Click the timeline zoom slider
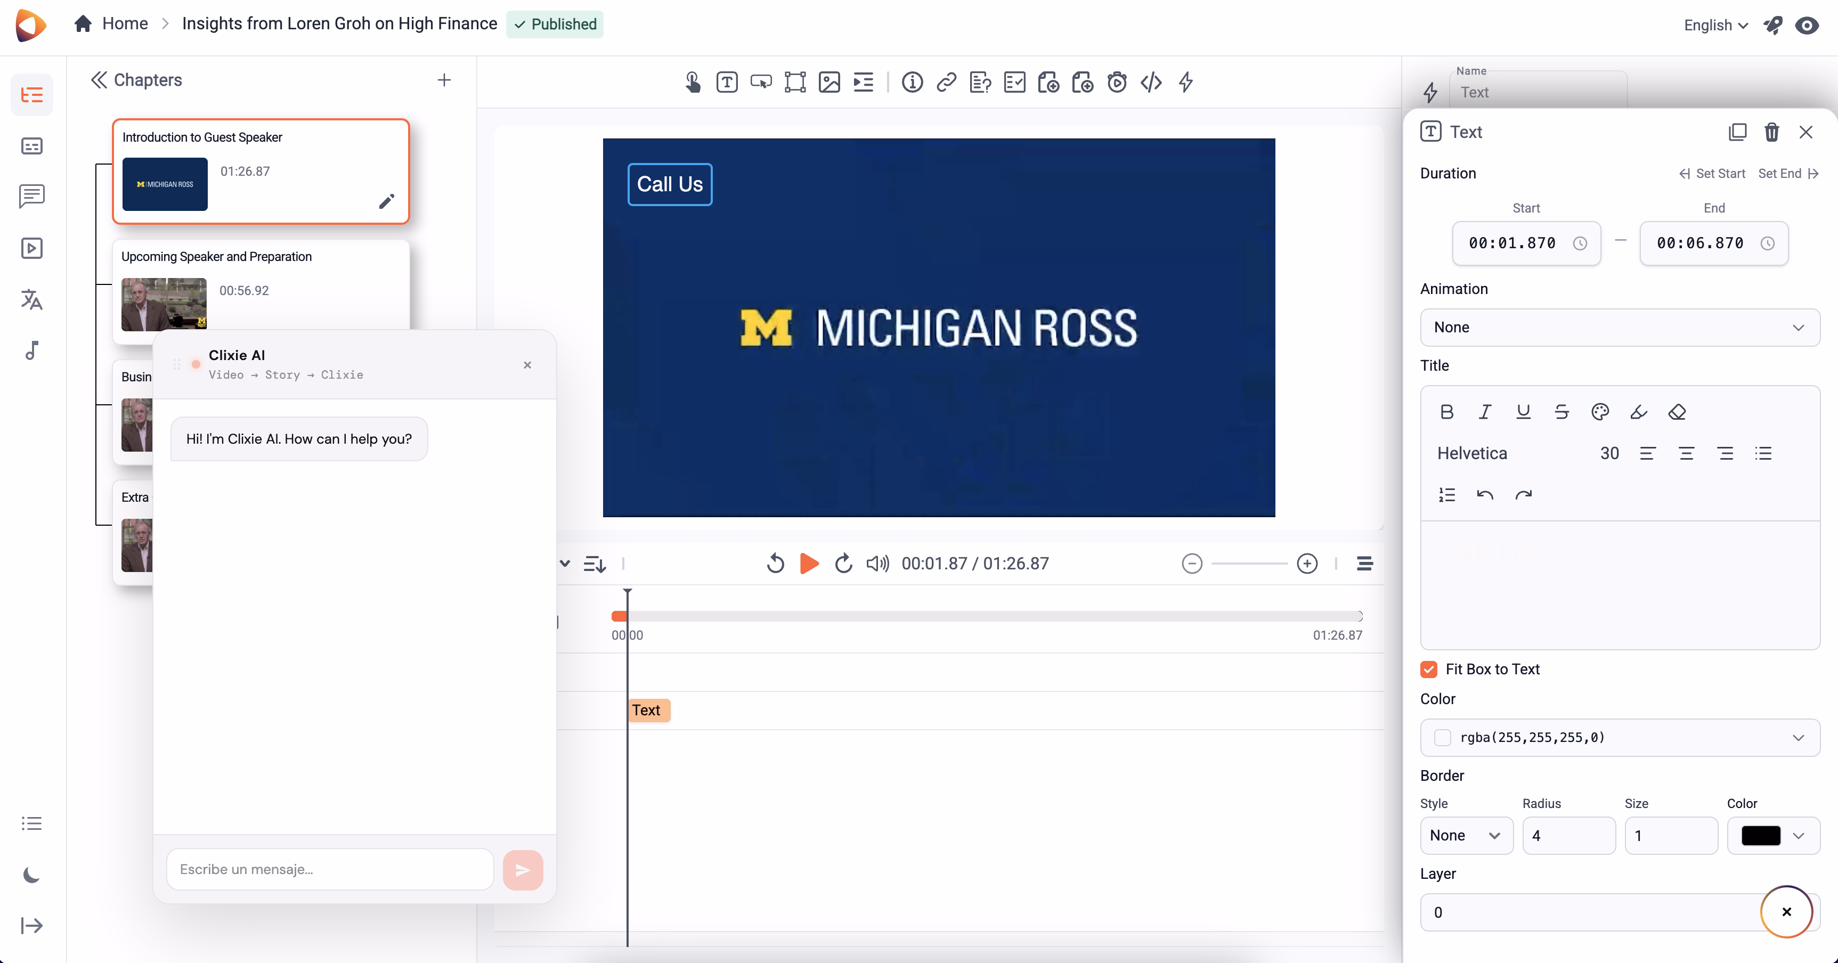The width and height of the screenshot is (1838, 963). (x=1249, y=564)
